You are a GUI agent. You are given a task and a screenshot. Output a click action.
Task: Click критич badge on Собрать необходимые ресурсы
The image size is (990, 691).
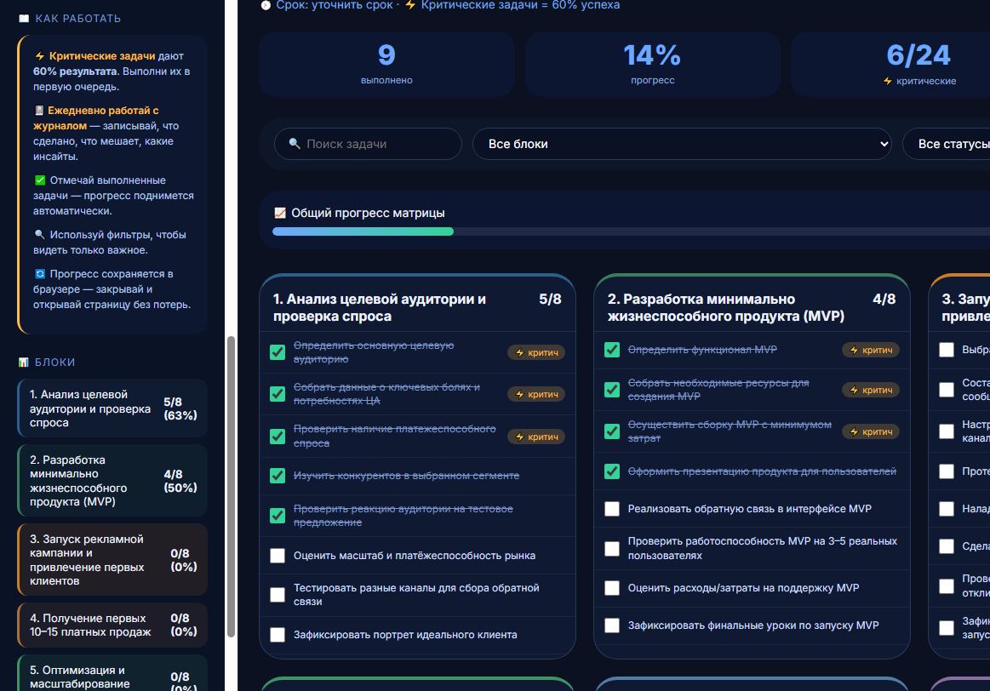tap(871, 390)
